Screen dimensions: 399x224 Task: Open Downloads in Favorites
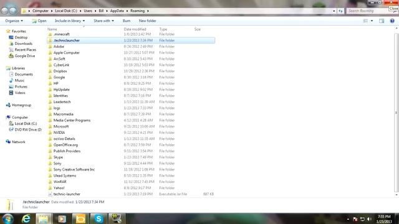(21, 44)
